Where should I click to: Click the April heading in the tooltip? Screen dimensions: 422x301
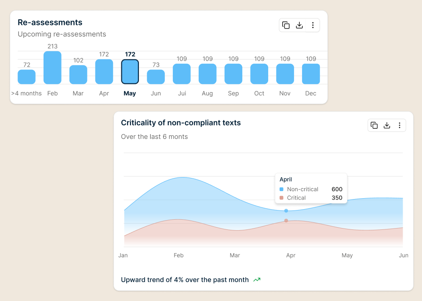(286, 179)
